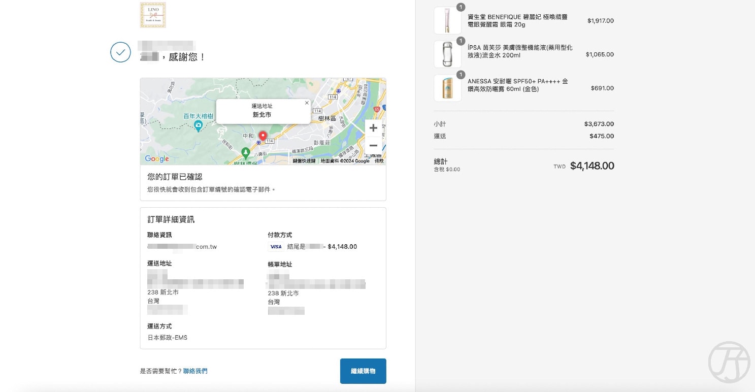
Task: Click the ANESSA sunscreen product thumbnail
Action: tap(448, 88)
